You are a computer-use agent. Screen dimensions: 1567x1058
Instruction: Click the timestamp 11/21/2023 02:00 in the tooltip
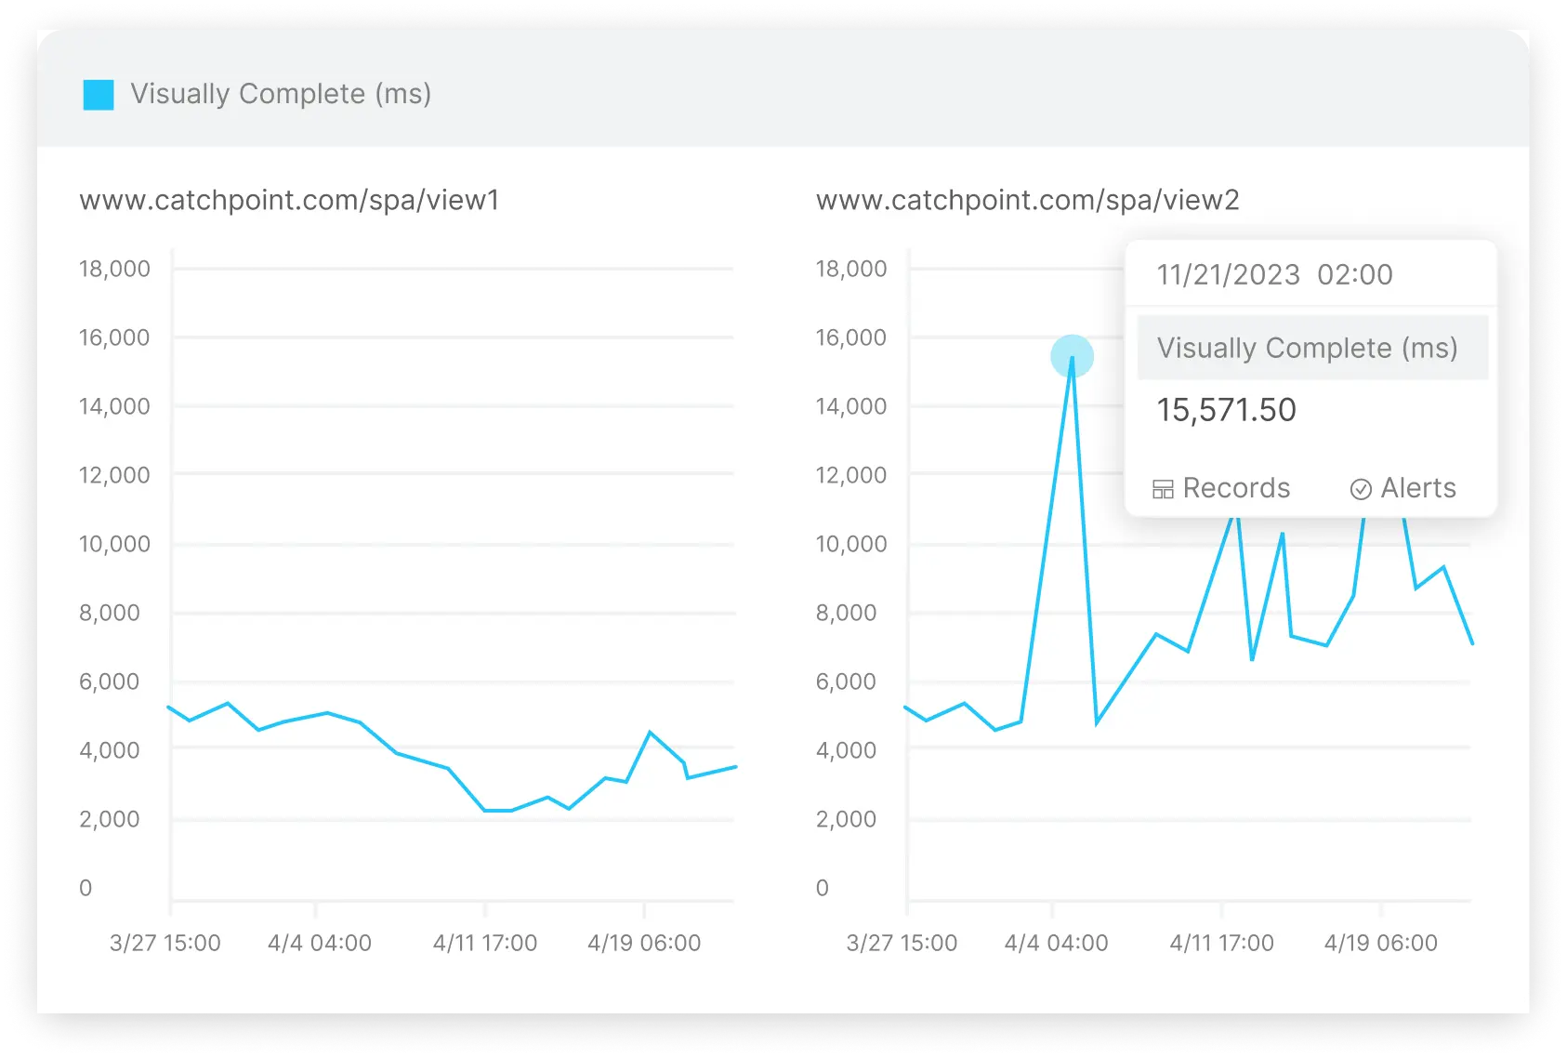click(x=1274, y=275)
